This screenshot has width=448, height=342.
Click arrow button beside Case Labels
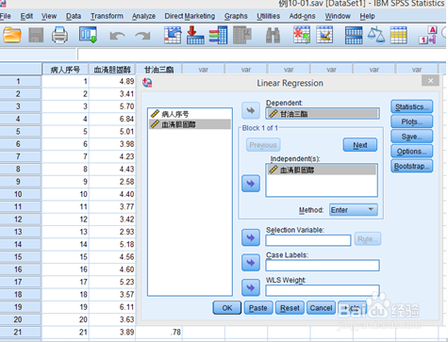pyautogui.click(x=251, y=263)
